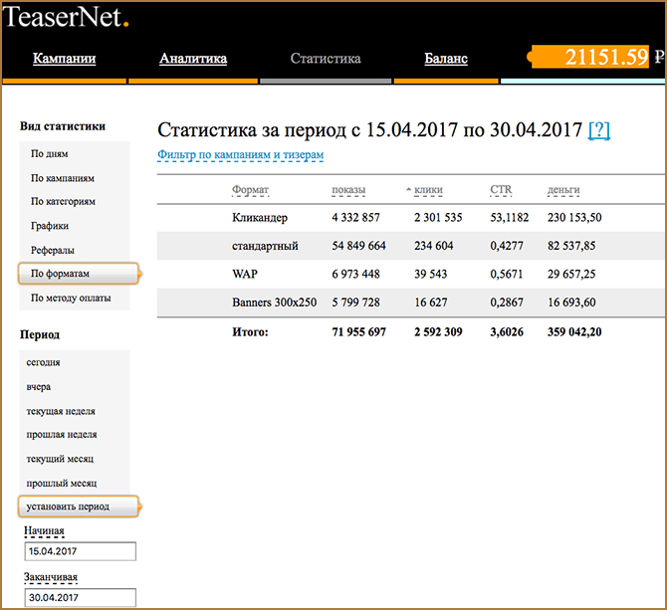This screenshot has height=610, width=667.
Task: Set period to текущий месяц
Action: tap(60, 459)
